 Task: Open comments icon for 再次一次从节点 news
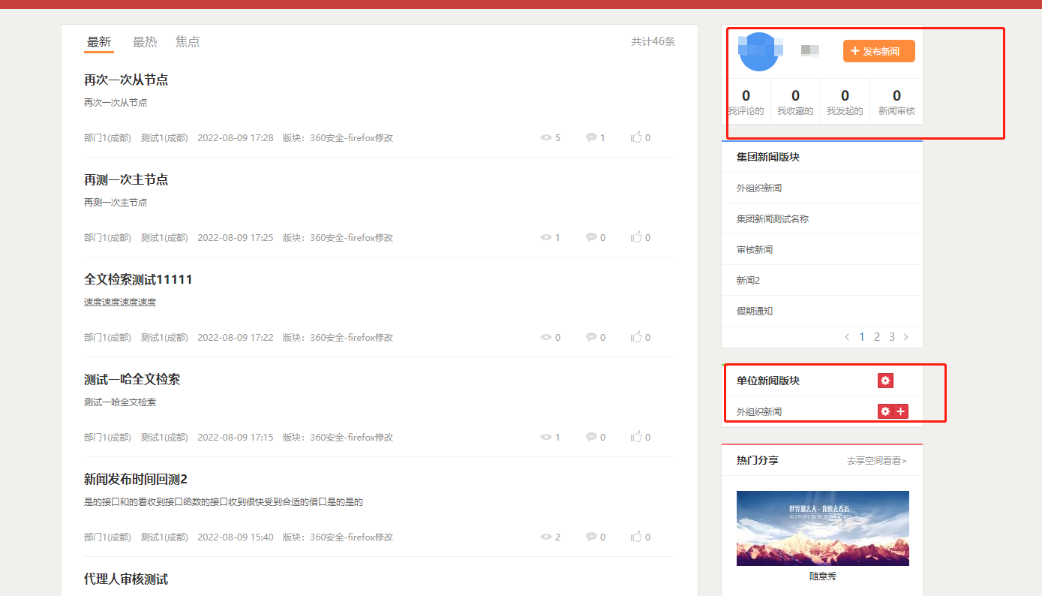pyautogui.click(x=591, y=137)
